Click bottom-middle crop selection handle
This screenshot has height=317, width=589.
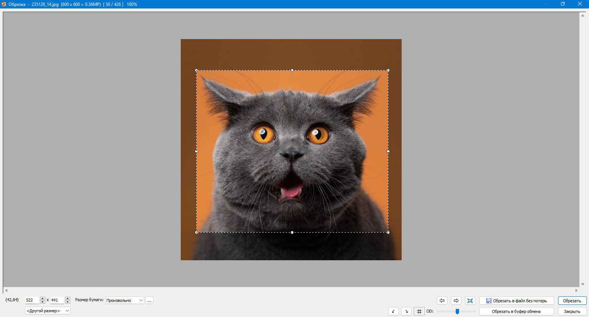pos(292,232)
